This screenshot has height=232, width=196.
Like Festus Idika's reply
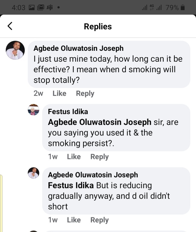click(x=74, y=157)
